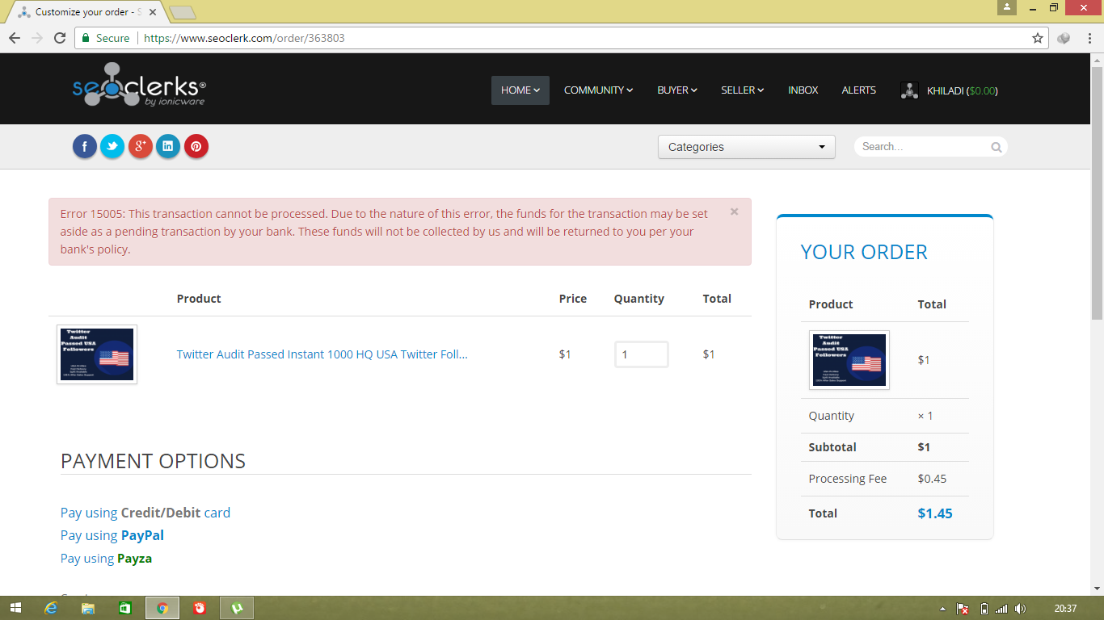Click the search magnifier icon
The image size is (1104, 620).
pyautogui.click(x=997, y=147)
